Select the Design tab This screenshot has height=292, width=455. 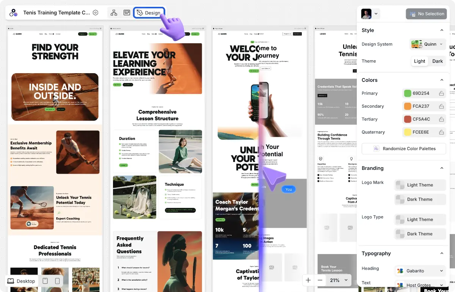click(x=149, y=13)
